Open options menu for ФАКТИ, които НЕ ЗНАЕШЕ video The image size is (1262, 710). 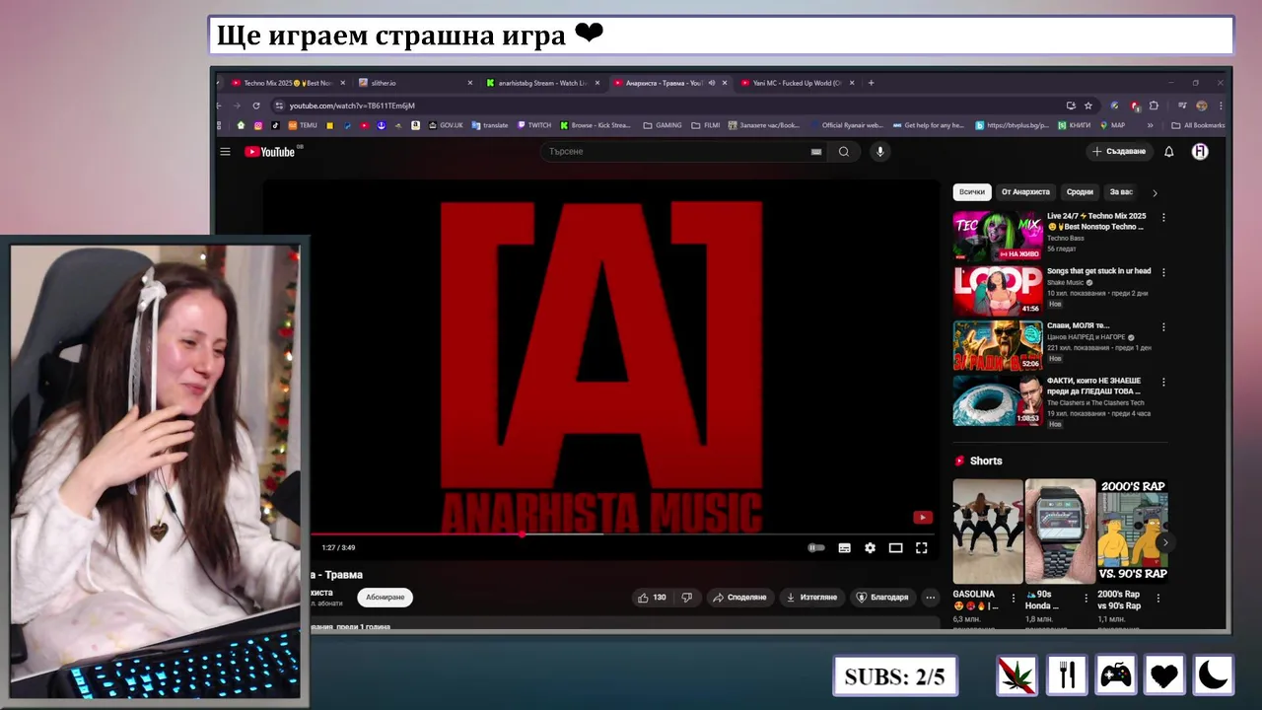1163,382
